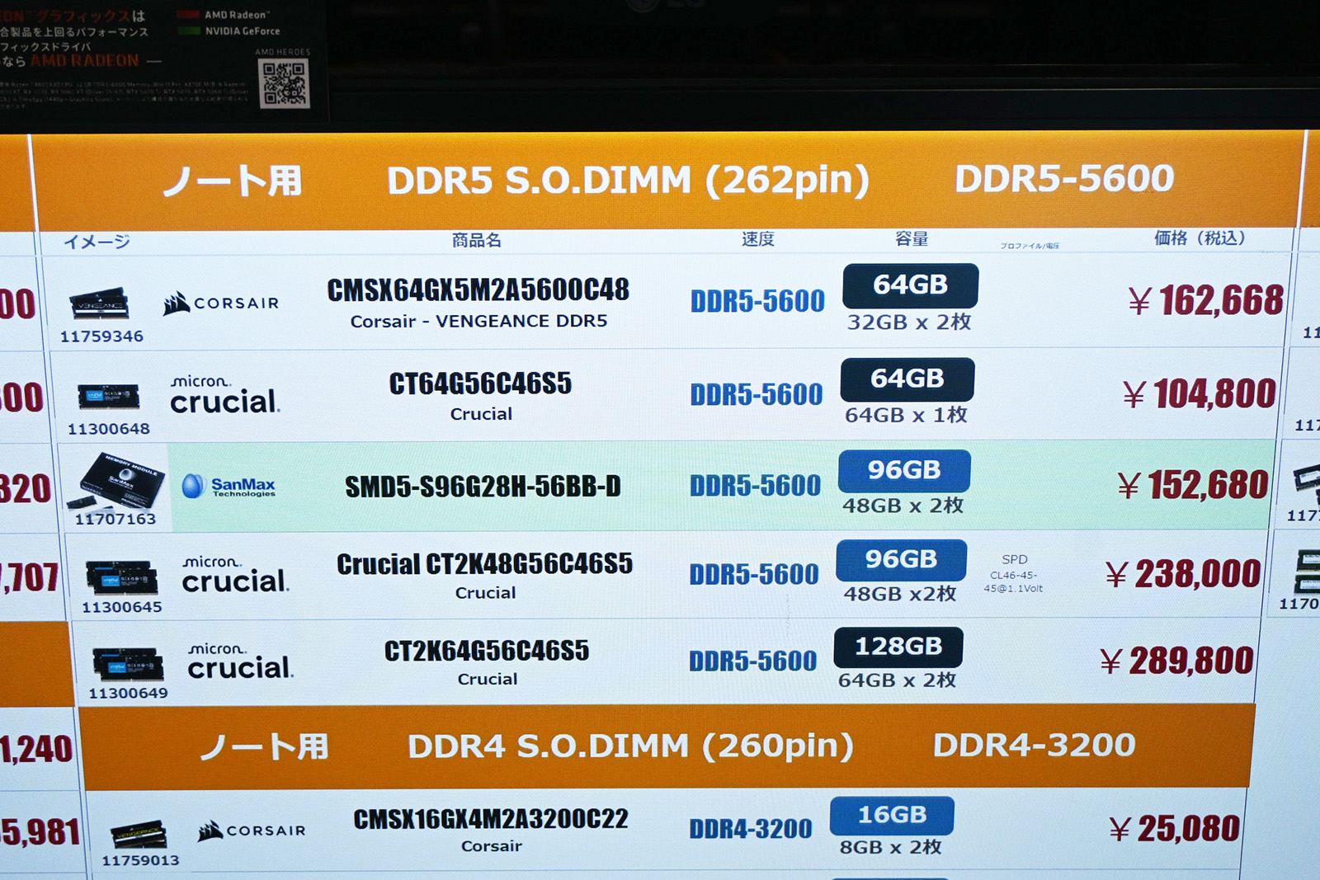
Task: Click DDR5-5600 speed in Corsair row
Action: click(x=757, y=301)
